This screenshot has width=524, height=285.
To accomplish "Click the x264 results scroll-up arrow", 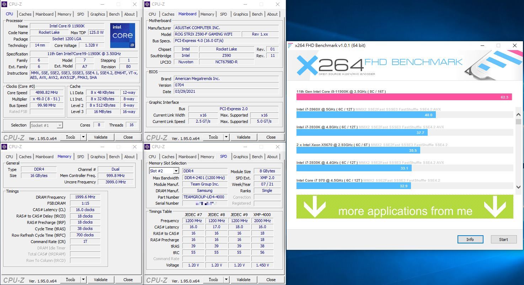I will [x=518, y=115].
